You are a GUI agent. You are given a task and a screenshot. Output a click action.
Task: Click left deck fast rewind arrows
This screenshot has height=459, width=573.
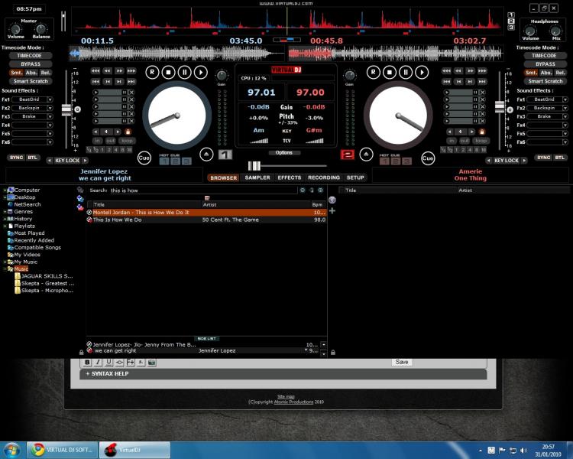[95, 70]
